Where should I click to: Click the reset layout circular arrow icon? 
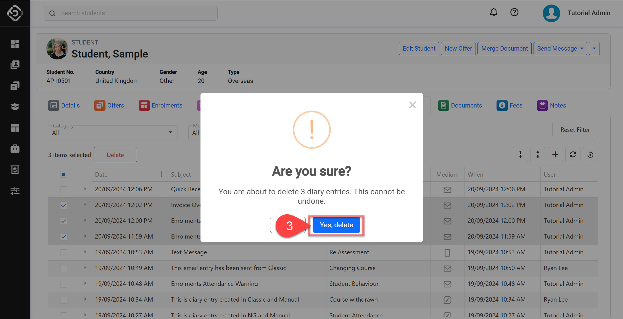(590, 155)
